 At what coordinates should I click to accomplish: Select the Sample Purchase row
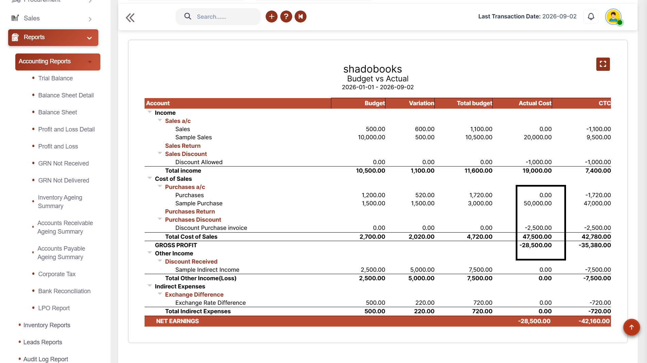378,203
